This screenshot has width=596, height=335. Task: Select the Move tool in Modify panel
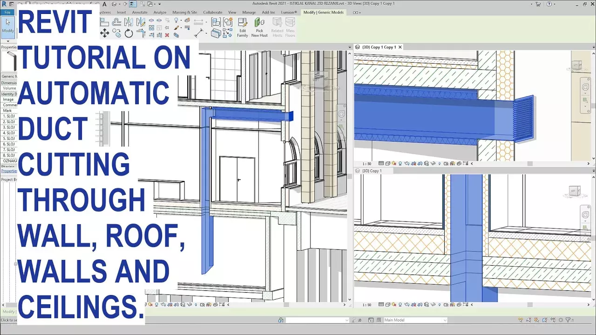coord(105,33)
